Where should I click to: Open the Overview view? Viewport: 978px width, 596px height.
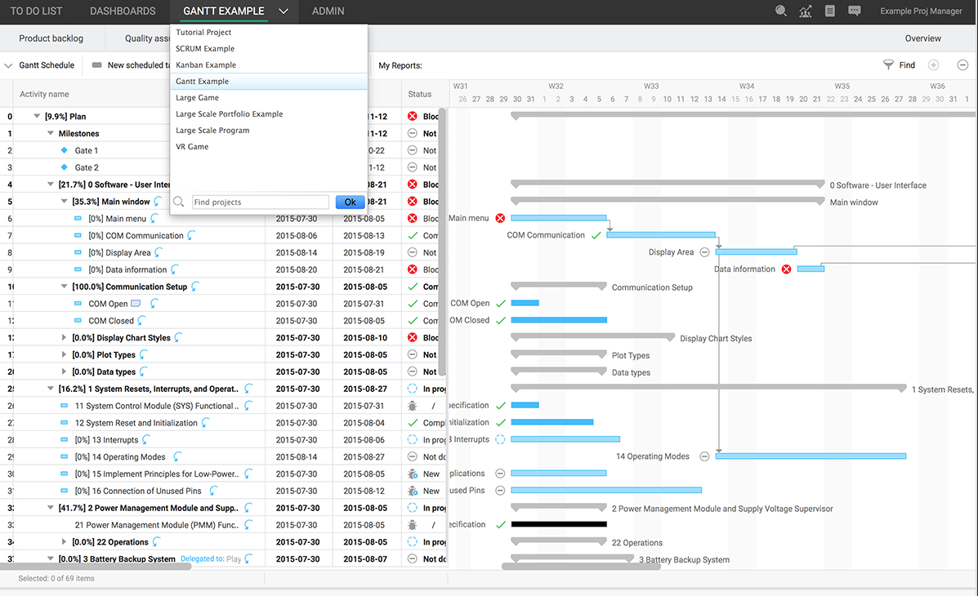point(923,38)
